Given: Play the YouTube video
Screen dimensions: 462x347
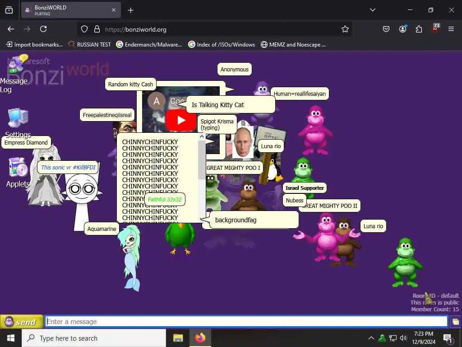Looking at the screenshot, I should [180, 120].
